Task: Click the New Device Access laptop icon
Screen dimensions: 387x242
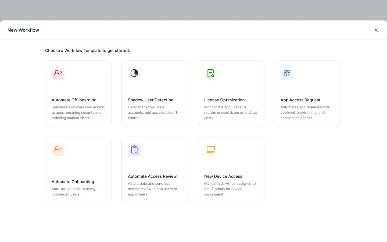Action: point(211,150)
